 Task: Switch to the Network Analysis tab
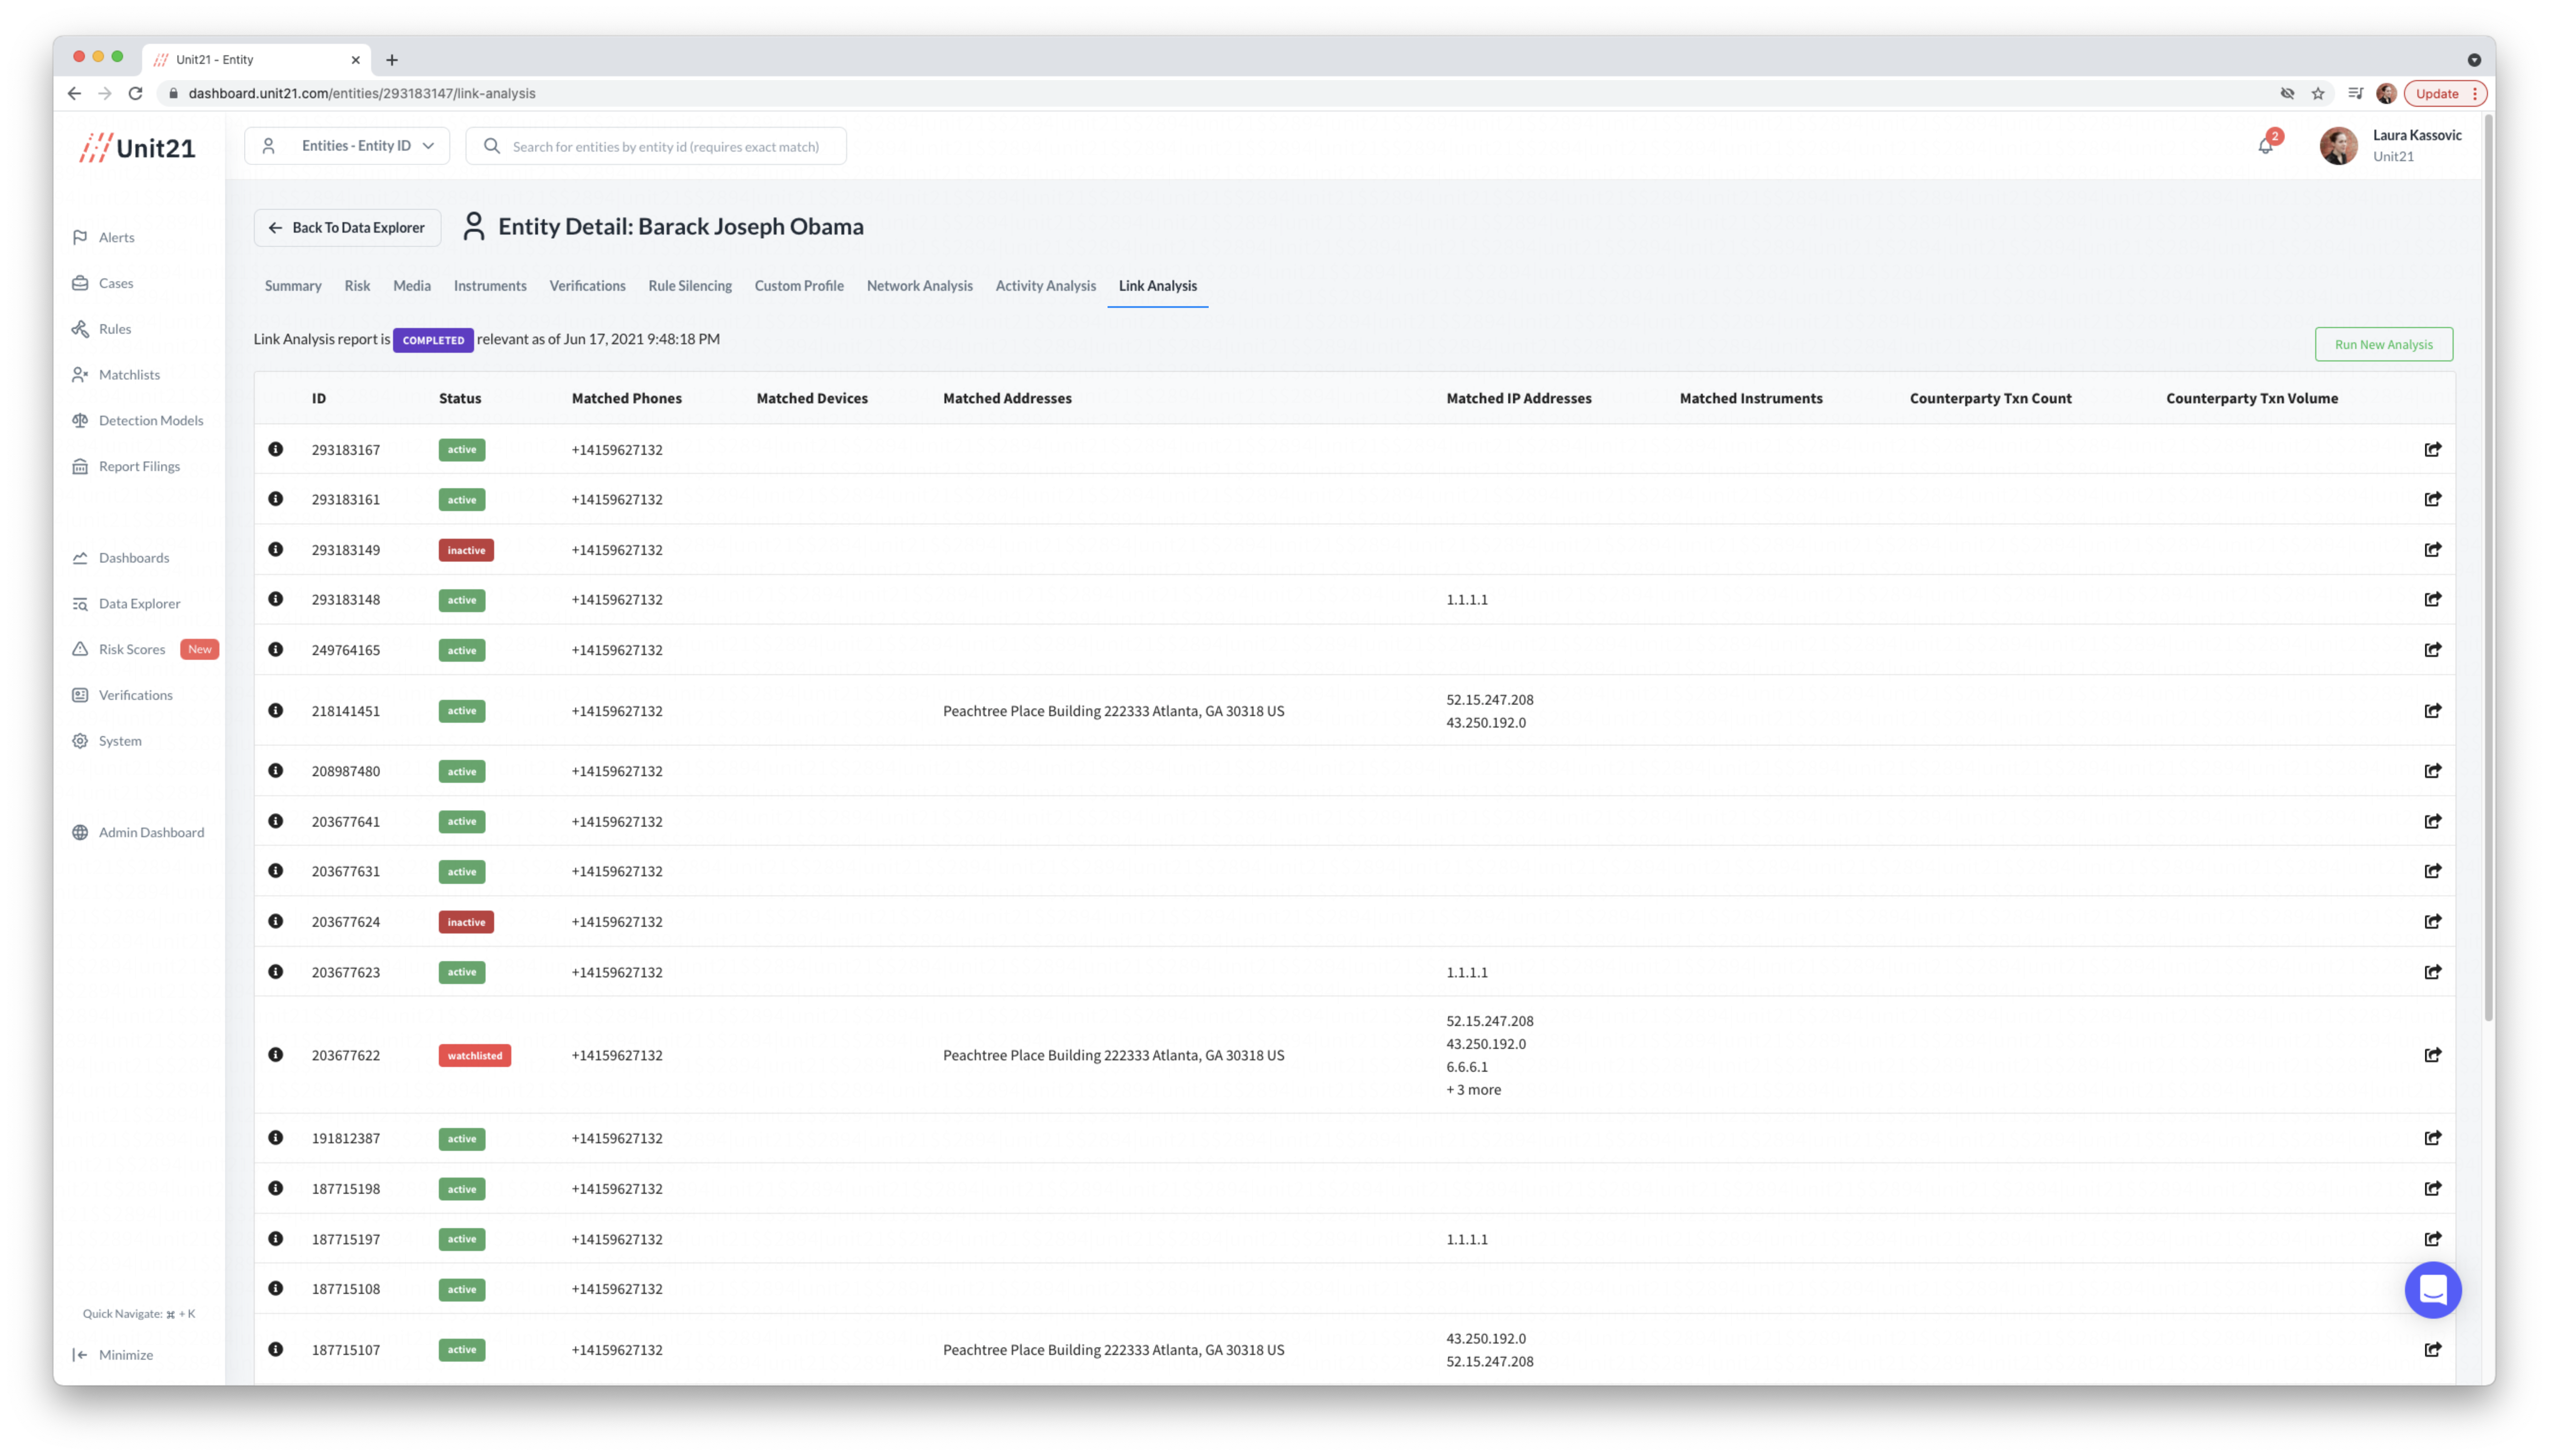[x=918, y=286]
